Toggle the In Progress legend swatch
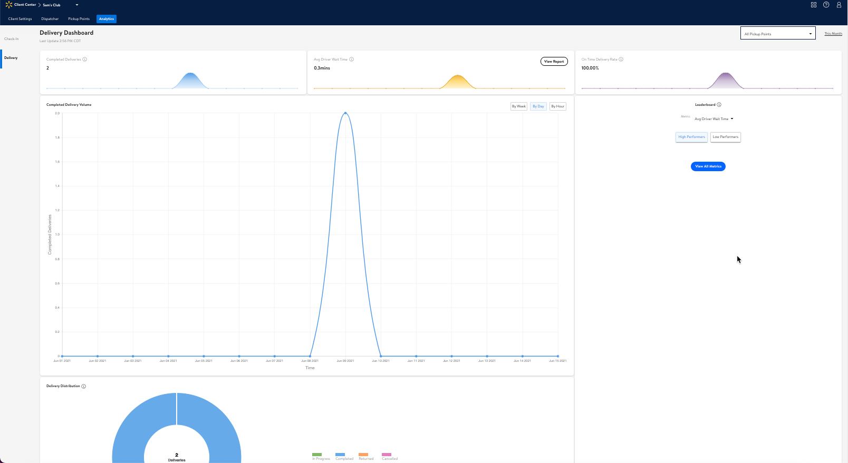Viewport: 848px width, 463px height. point(317,454)
